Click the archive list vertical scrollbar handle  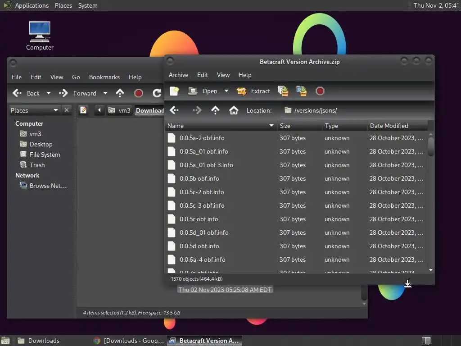point(431,146)
